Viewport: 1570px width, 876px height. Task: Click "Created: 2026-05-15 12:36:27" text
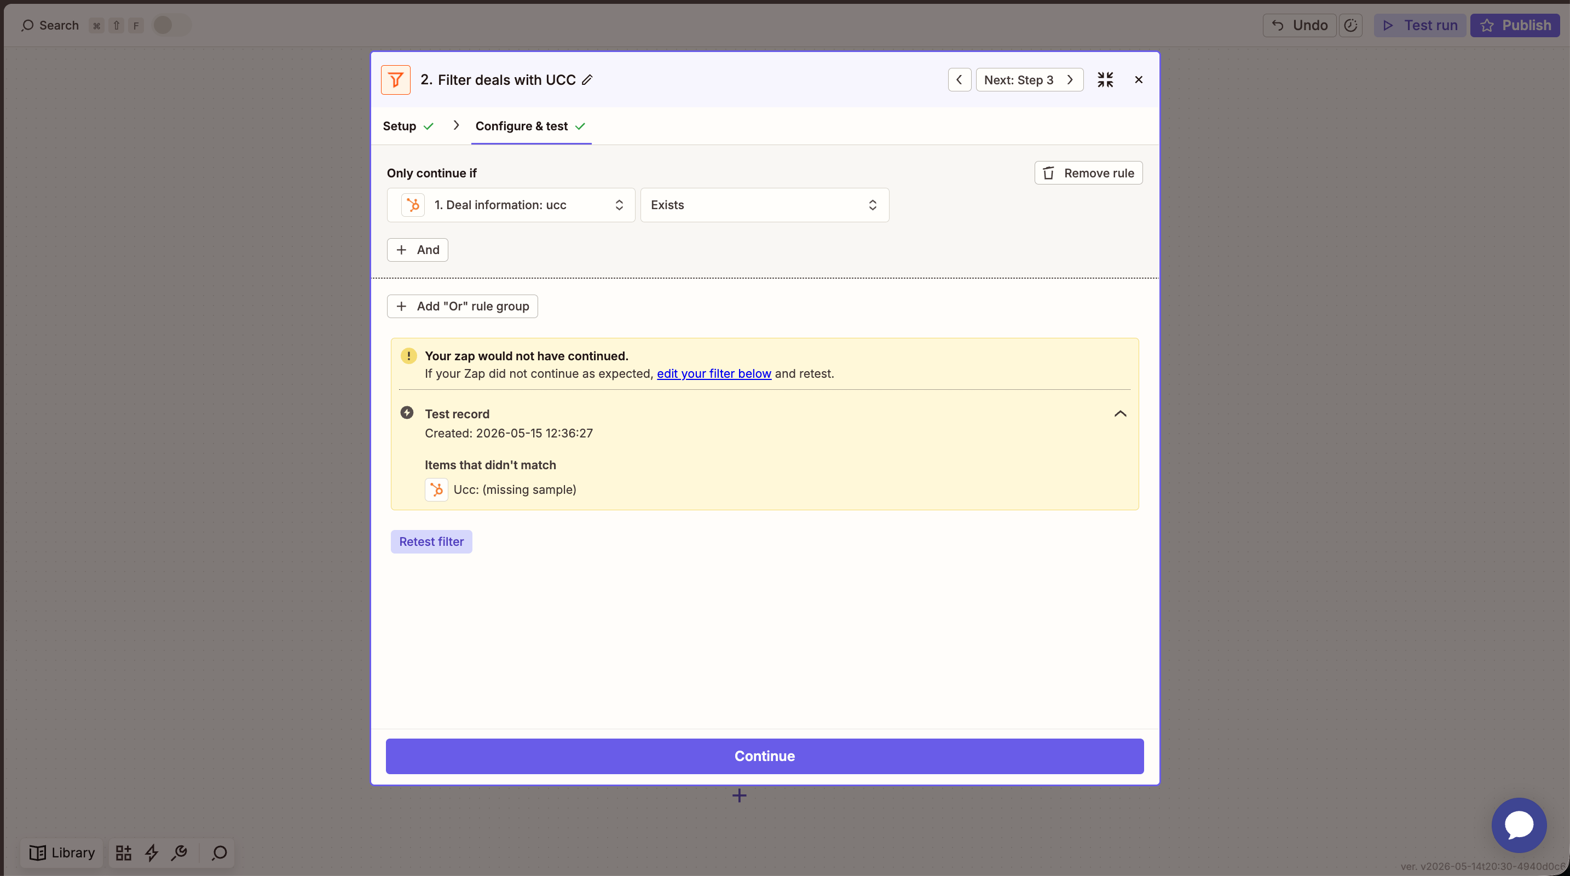tap(509, 434)
